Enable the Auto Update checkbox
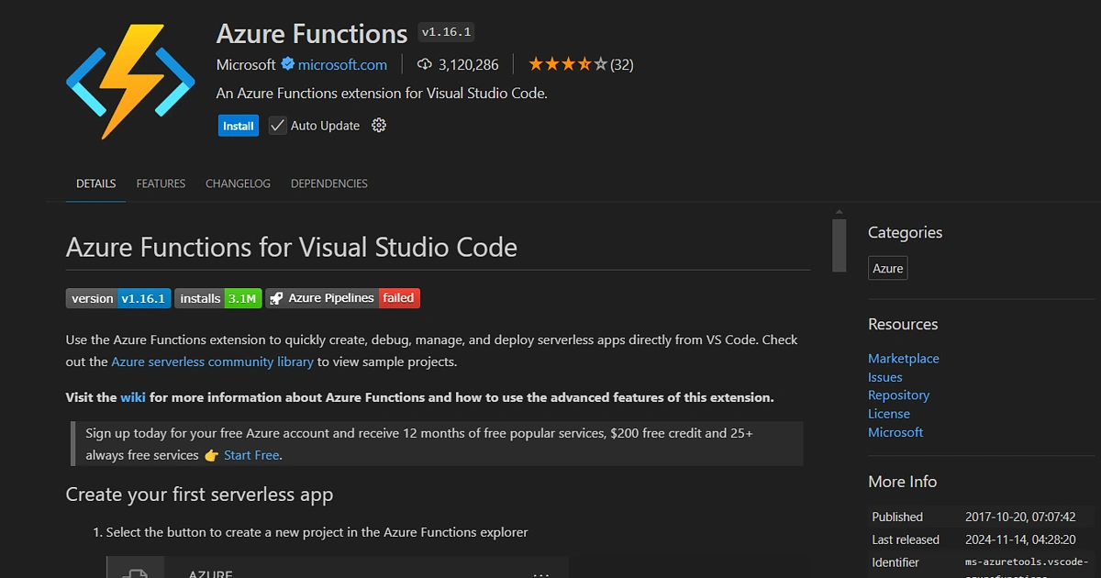The width and height of the screenshot is (1101, 578). coord(277,125)
